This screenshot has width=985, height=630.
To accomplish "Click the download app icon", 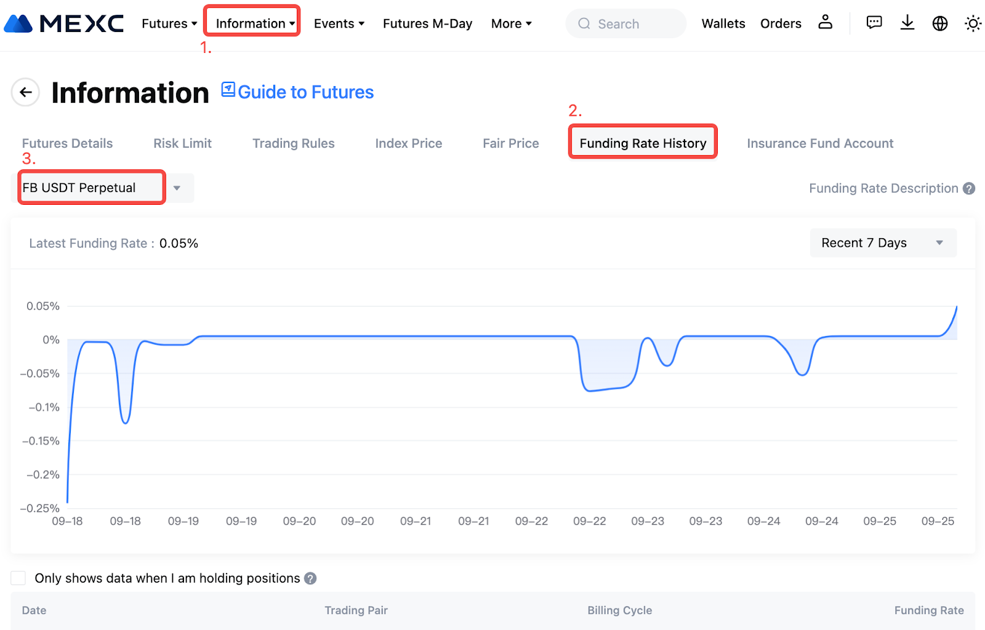I will pyautogui.click(x=907, y=23).
